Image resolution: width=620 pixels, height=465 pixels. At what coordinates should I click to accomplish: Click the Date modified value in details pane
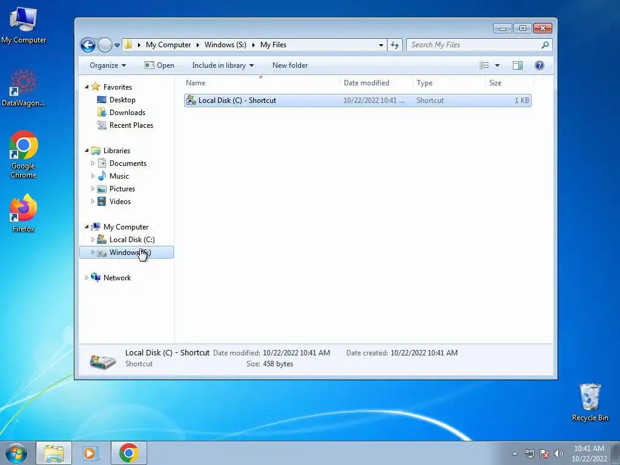[296, 353]
